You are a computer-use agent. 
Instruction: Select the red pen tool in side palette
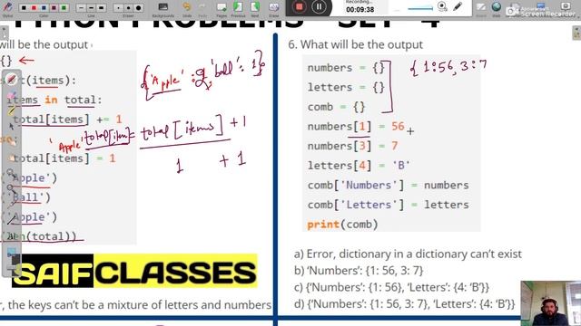[12, 79]
